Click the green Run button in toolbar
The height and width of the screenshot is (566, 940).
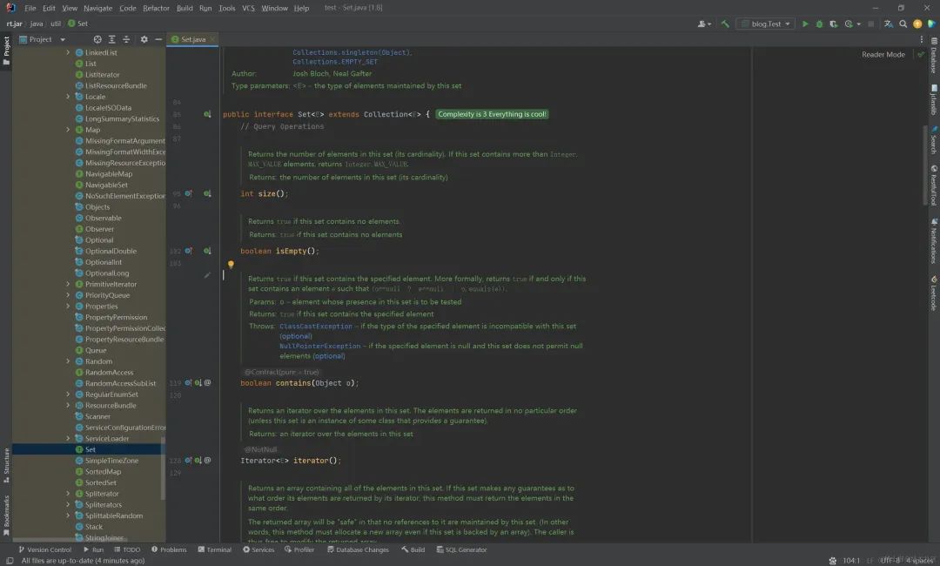pyautogui.click(x=805, y=24)
